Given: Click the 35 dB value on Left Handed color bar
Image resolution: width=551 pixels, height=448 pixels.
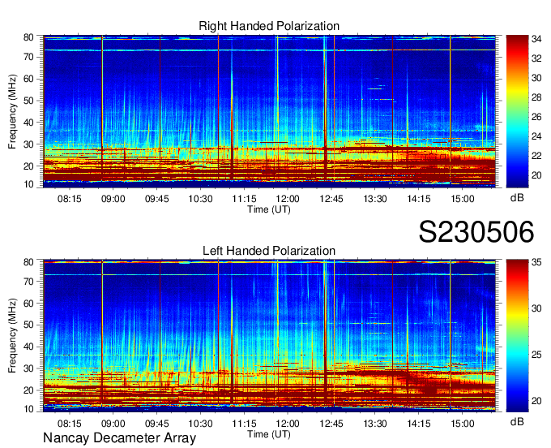Looking at the screenshot, I should [536, 262].
